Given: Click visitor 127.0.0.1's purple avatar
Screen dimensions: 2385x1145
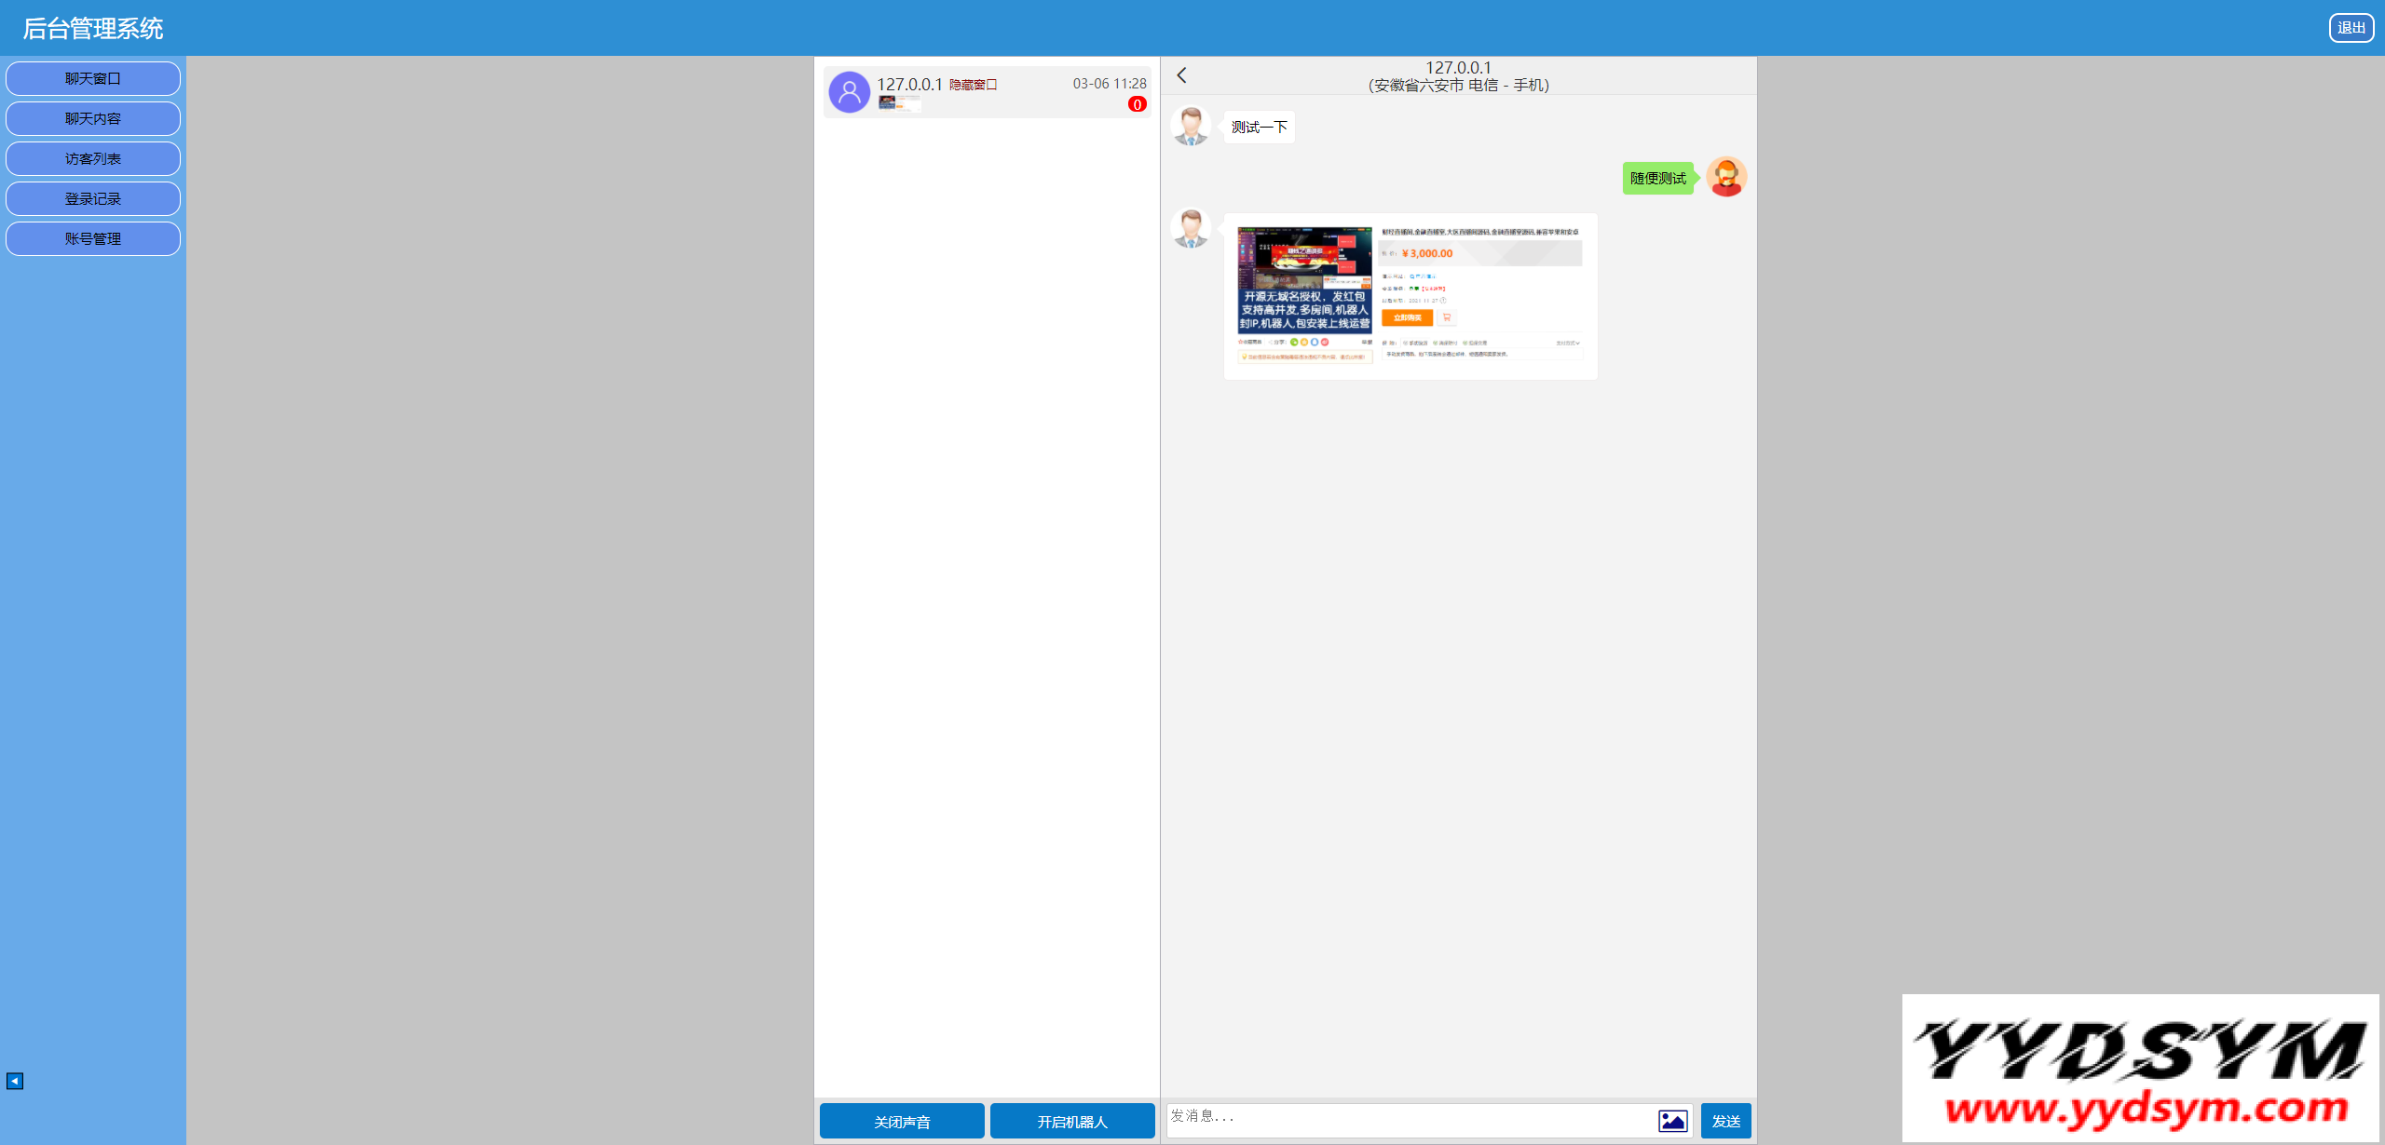Looking at the screenshot, I should pos(849,91).
